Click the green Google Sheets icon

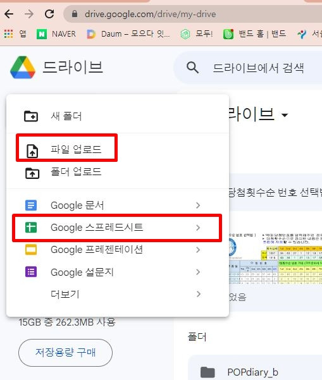(31, 228)
